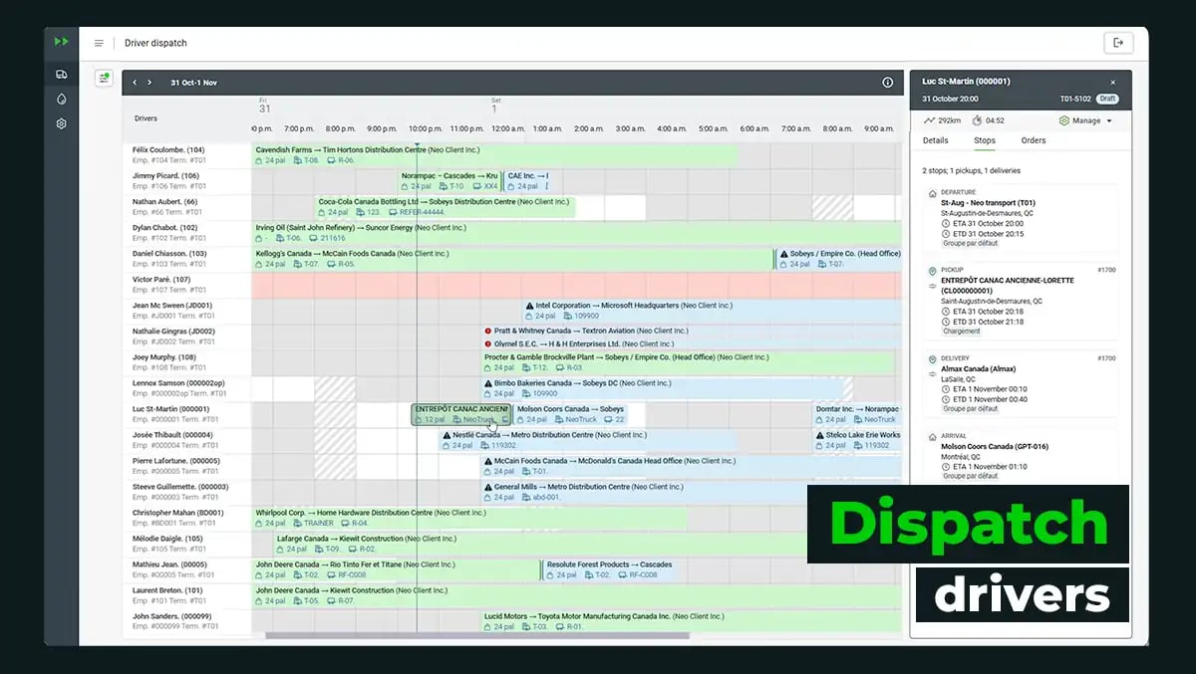Click driver Josée Thibault (000004)
This screenshot has width=1196, height=674.
tap(172, 435)
